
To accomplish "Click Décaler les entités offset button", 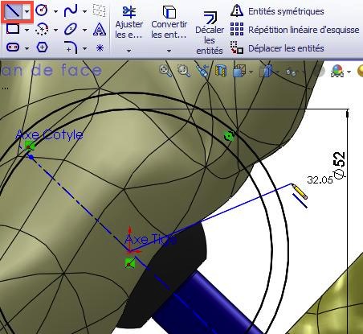I will click(210, 33).
